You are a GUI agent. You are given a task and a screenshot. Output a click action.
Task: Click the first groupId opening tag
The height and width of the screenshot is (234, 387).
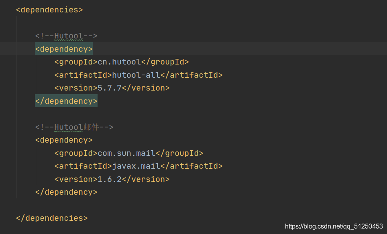pos(76,62)
